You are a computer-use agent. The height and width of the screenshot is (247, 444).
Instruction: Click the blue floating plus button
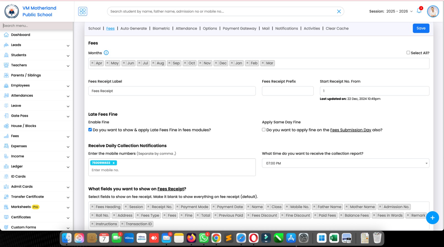[432, 218]
